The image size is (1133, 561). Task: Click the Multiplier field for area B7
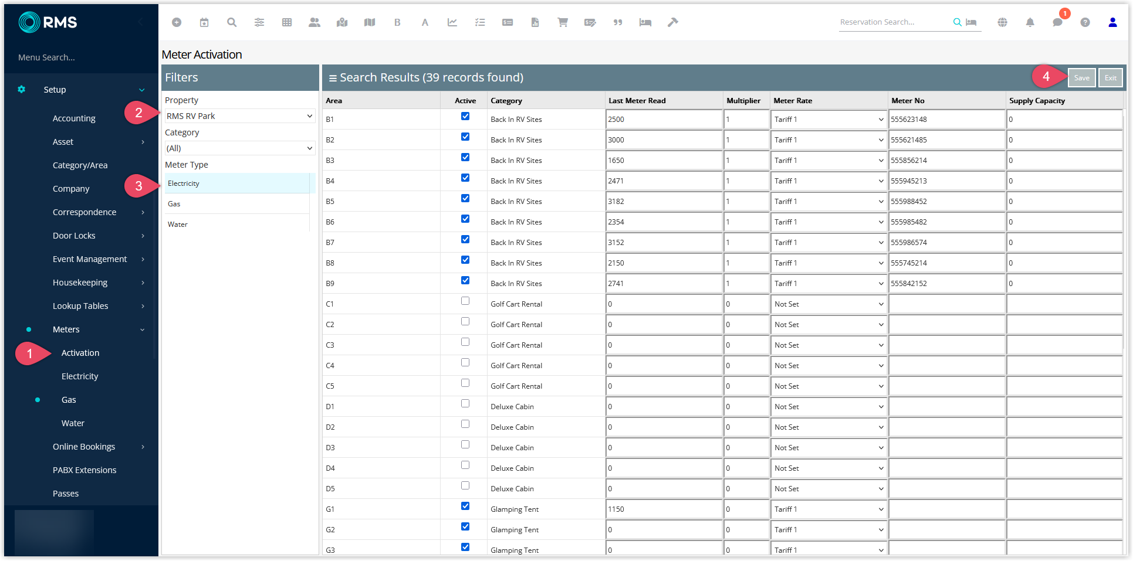(x=746, y=243)
